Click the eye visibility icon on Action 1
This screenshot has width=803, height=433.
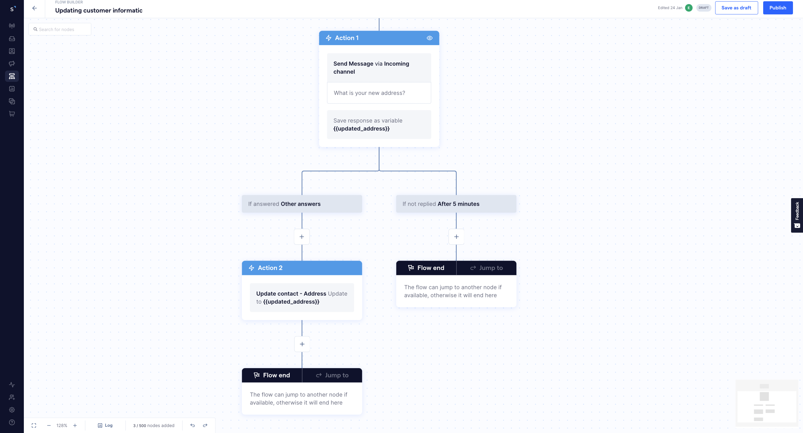(429, 38)
